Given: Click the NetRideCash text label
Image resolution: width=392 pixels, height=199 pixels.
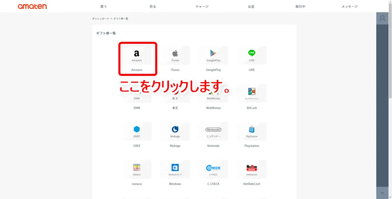Looking at the screenshot, I should [252, 184].
